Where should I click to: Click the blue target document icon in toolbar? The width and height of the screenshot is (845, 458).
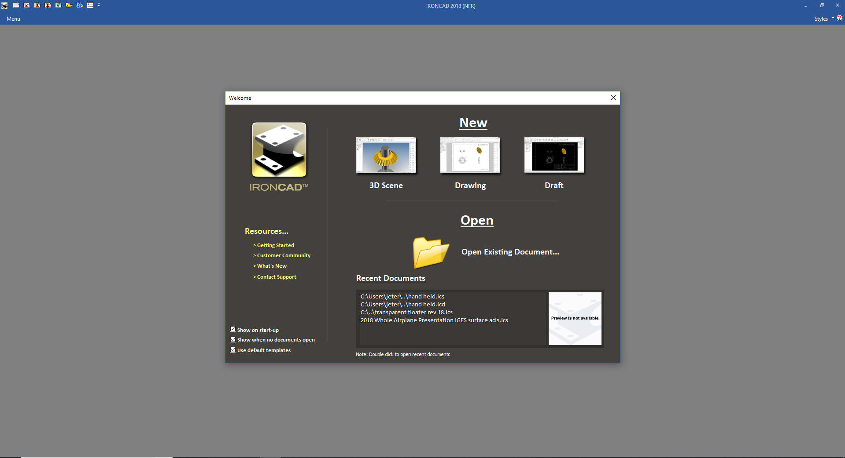[x=59, y=5]
